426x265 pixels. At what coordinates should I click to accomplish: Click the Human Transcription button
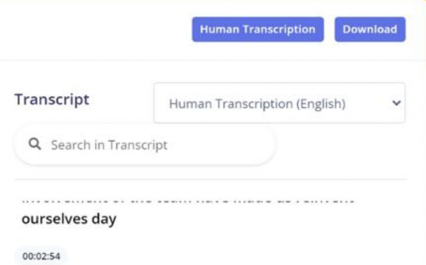coord(258,29)
